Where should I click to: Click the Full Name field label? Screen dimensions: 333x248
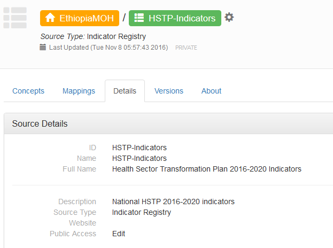80,169
